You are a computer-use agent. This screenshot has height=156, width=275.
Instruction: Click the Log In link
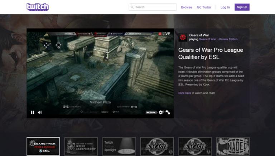point(225,7)
